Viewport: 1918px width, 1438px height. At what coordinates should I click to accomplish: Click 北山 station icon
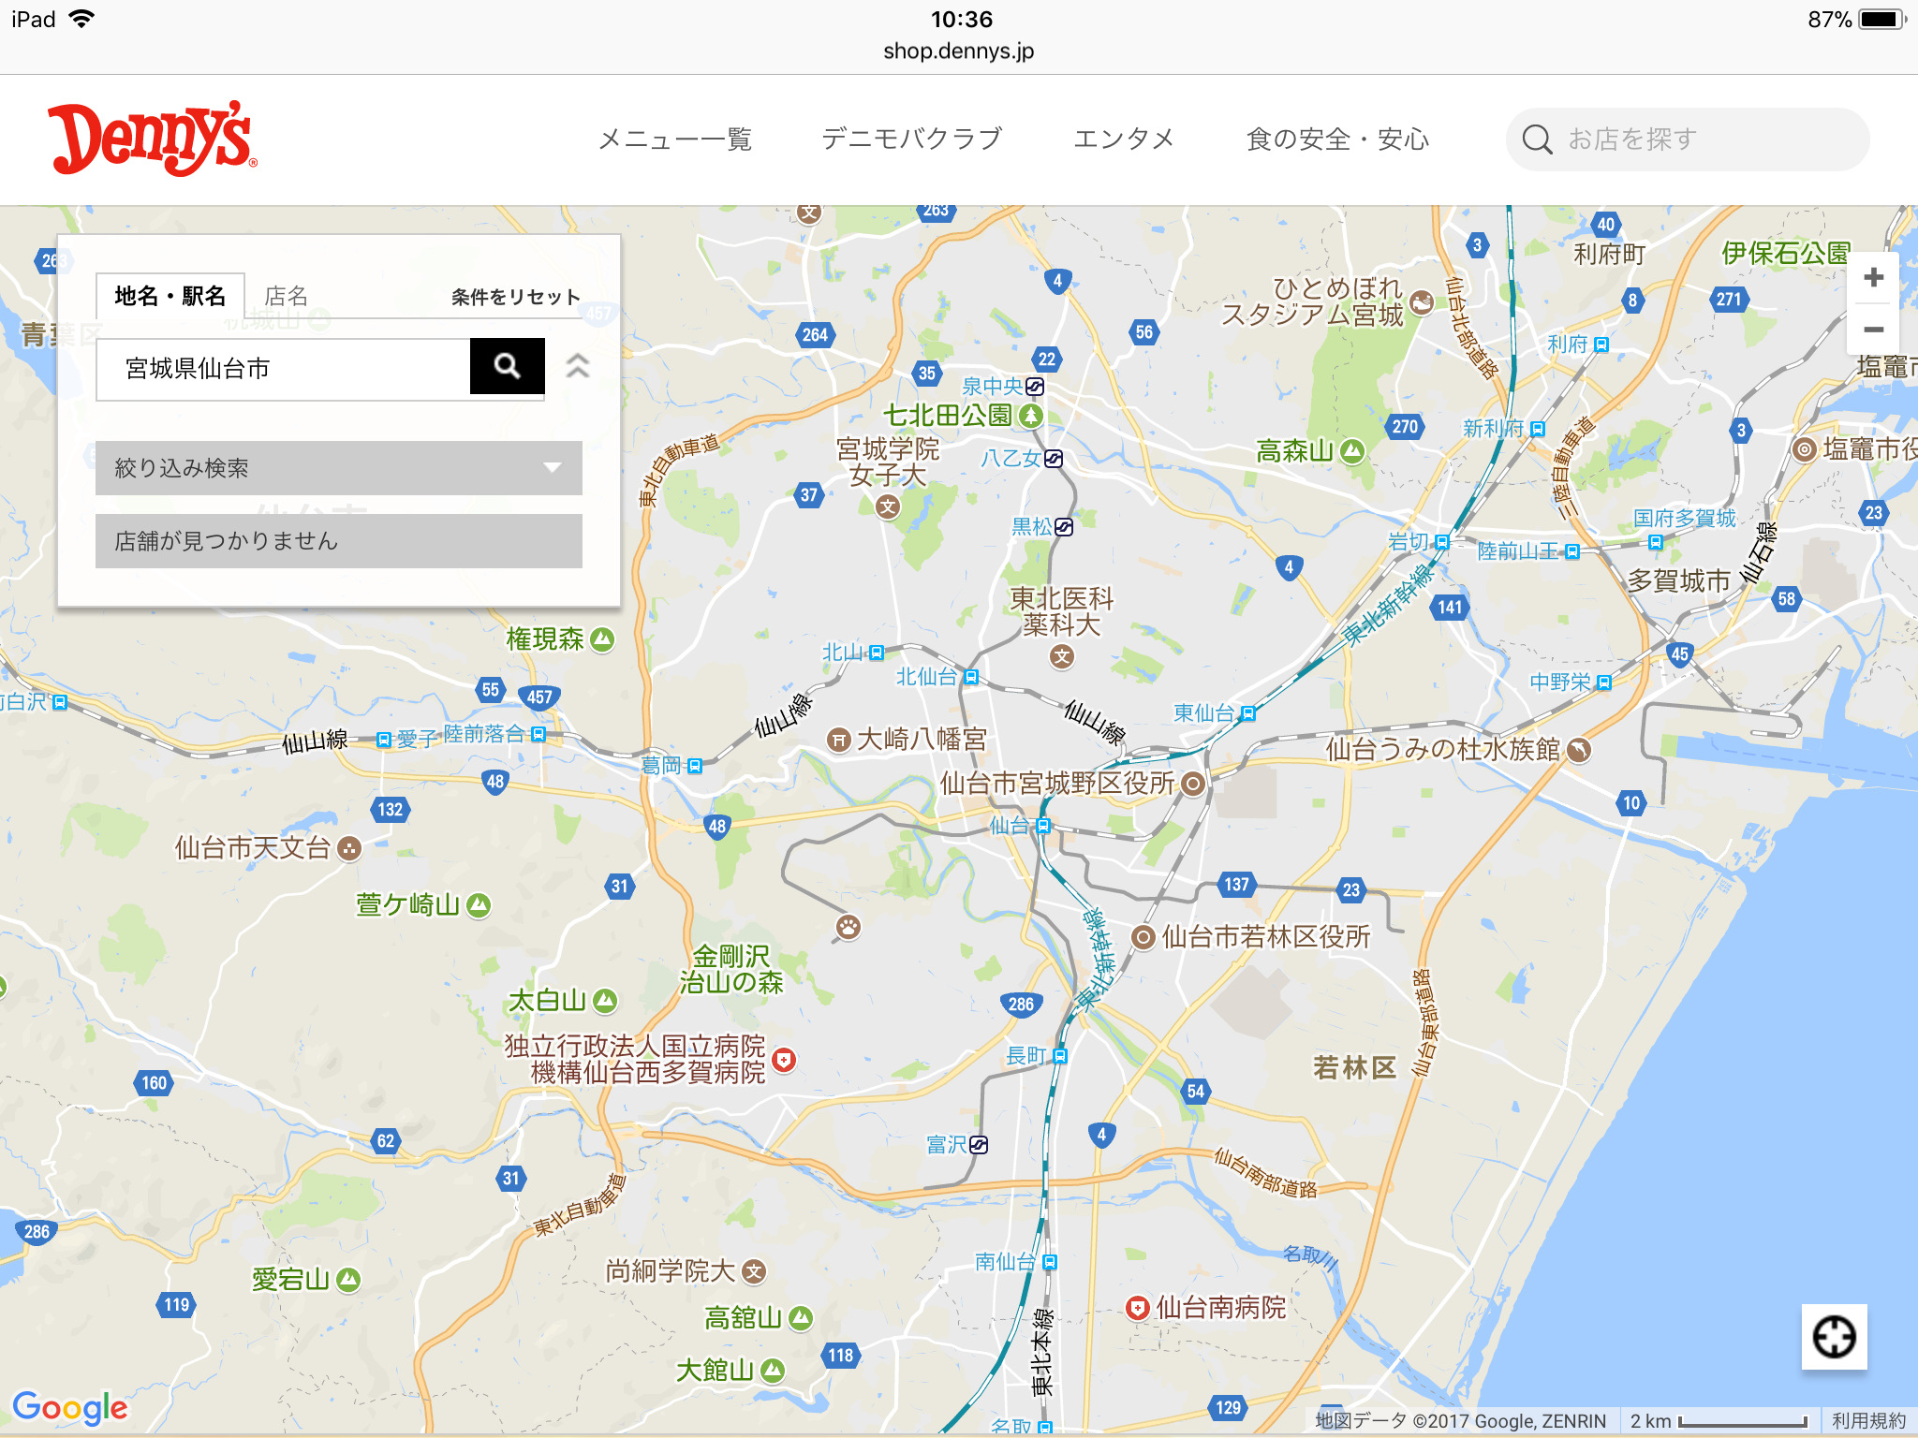pos(877,653)
